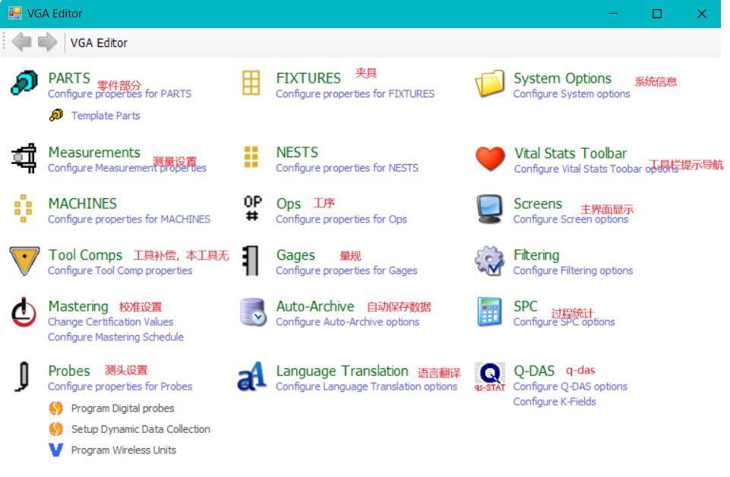Open 'Setup Dynamic Data Collection' link
Viewport: 730px width, 477px height.
pyautogui.click(x=141, y=429)
